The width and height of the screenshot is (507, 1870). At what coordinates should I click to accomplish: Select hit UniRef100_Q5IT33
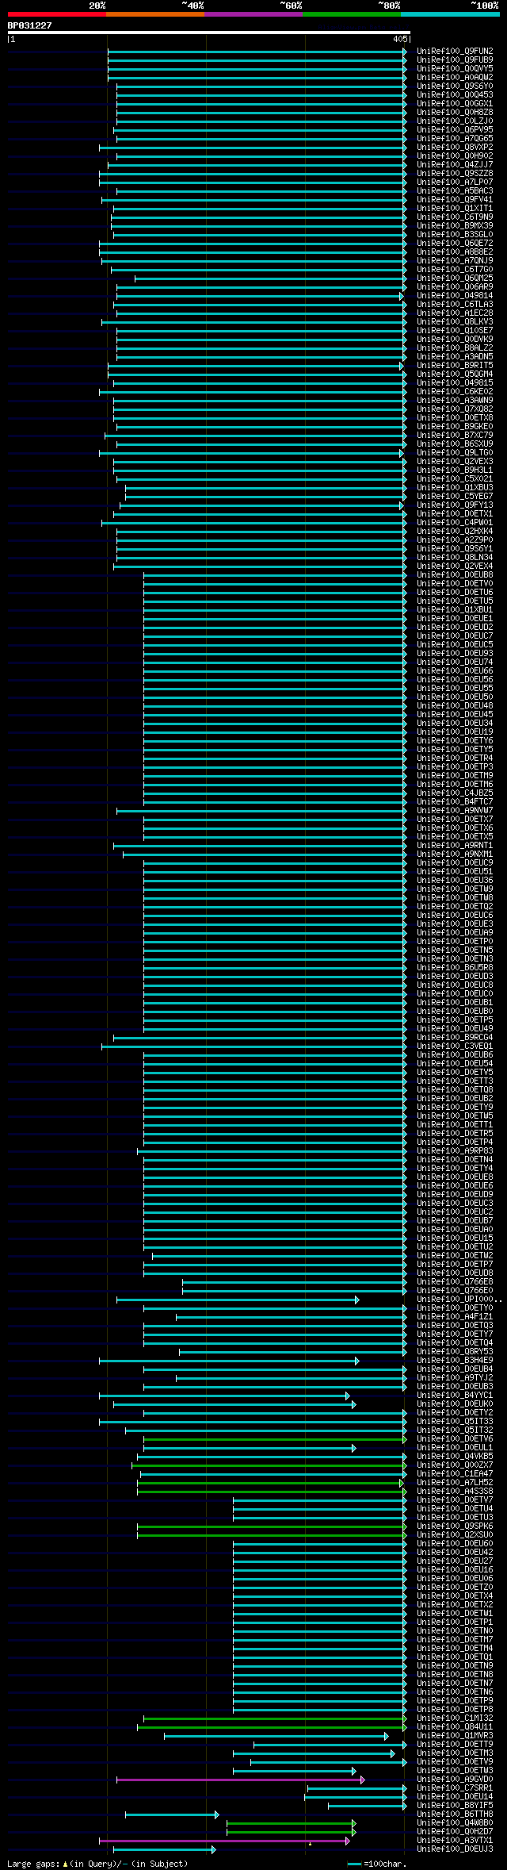coord(455,1422)
